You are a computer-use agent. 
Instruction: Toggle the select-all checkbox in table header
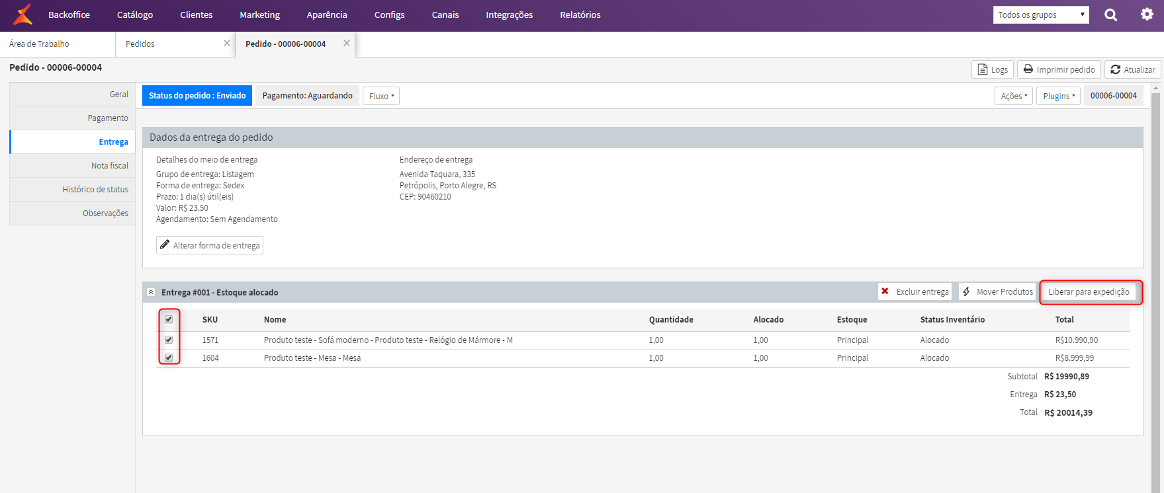point(169,319)
